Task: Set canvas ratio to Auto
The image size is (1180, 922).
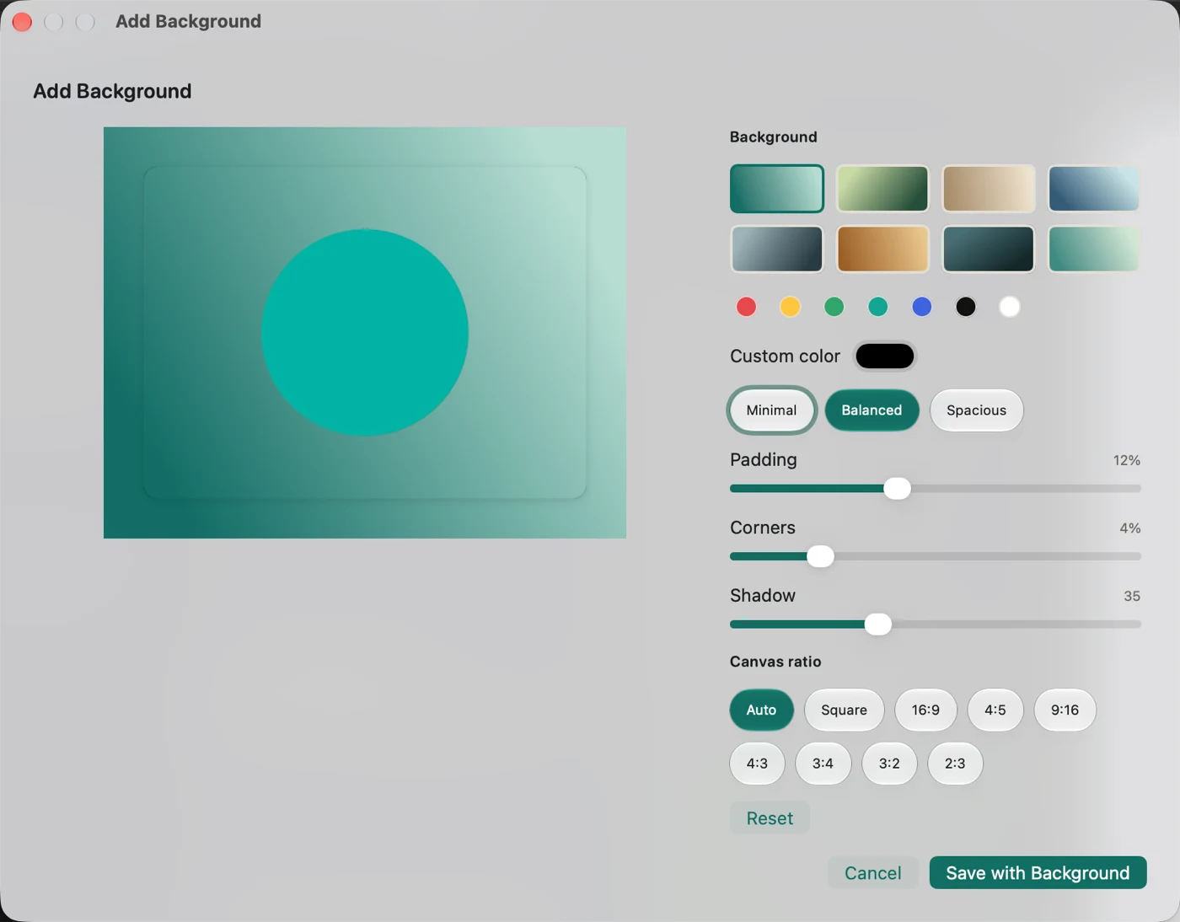Action: pyautogui.click(x=761, y=710)
